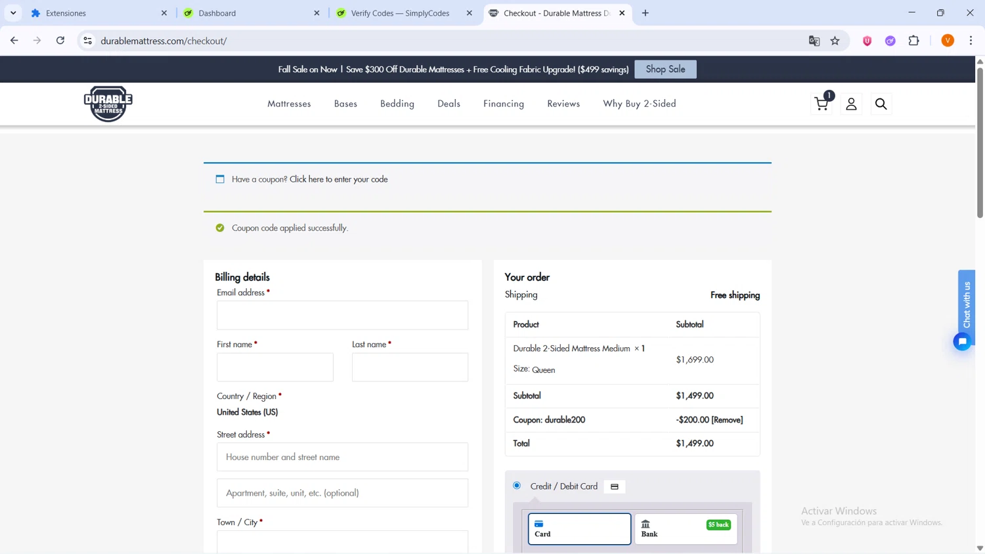Remove the durable200 coupon

click(727, 420)
